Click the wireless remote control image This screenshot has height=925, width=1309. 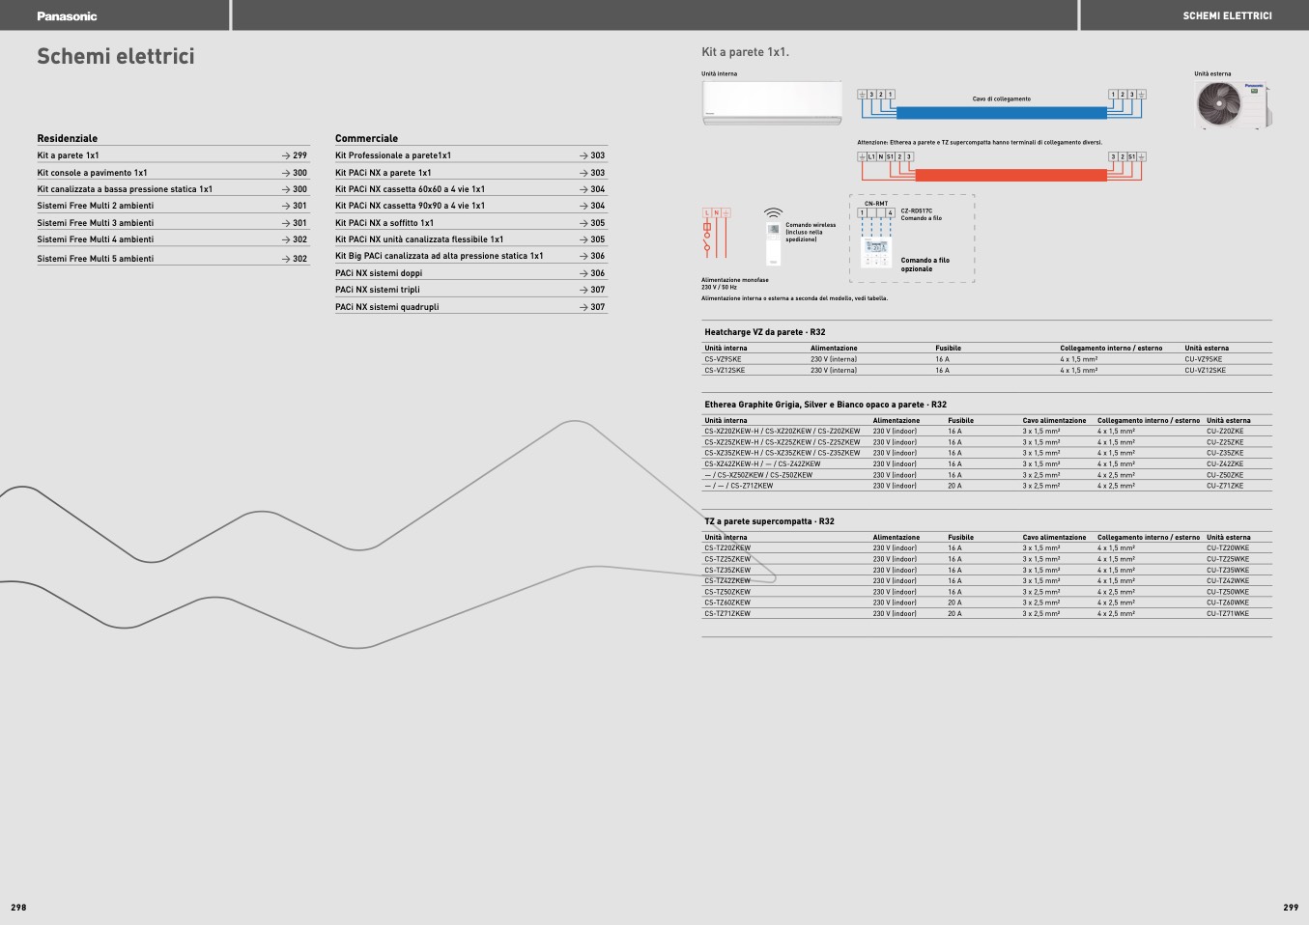click(x=773, y=244)
